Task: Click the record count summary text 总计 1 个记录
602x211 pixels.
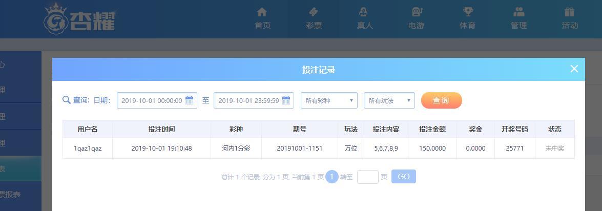Action: (241, 177)
